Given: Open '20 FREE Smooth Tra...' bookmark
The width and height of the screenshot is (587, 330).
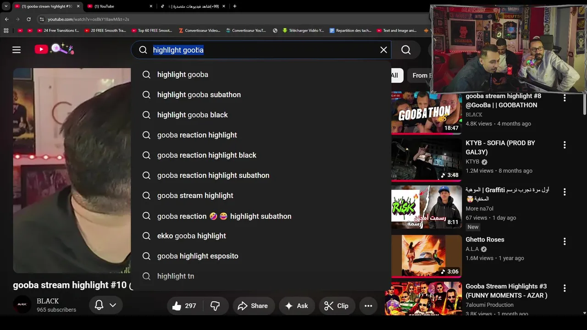Looking at the screenshot, I should (105, 31).
